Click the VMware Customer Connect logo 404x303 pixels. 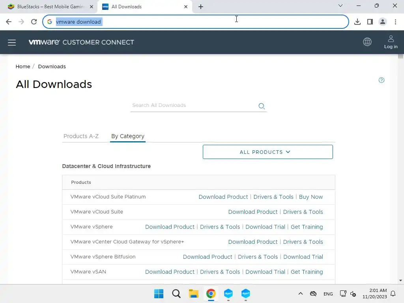coord(81,42)
